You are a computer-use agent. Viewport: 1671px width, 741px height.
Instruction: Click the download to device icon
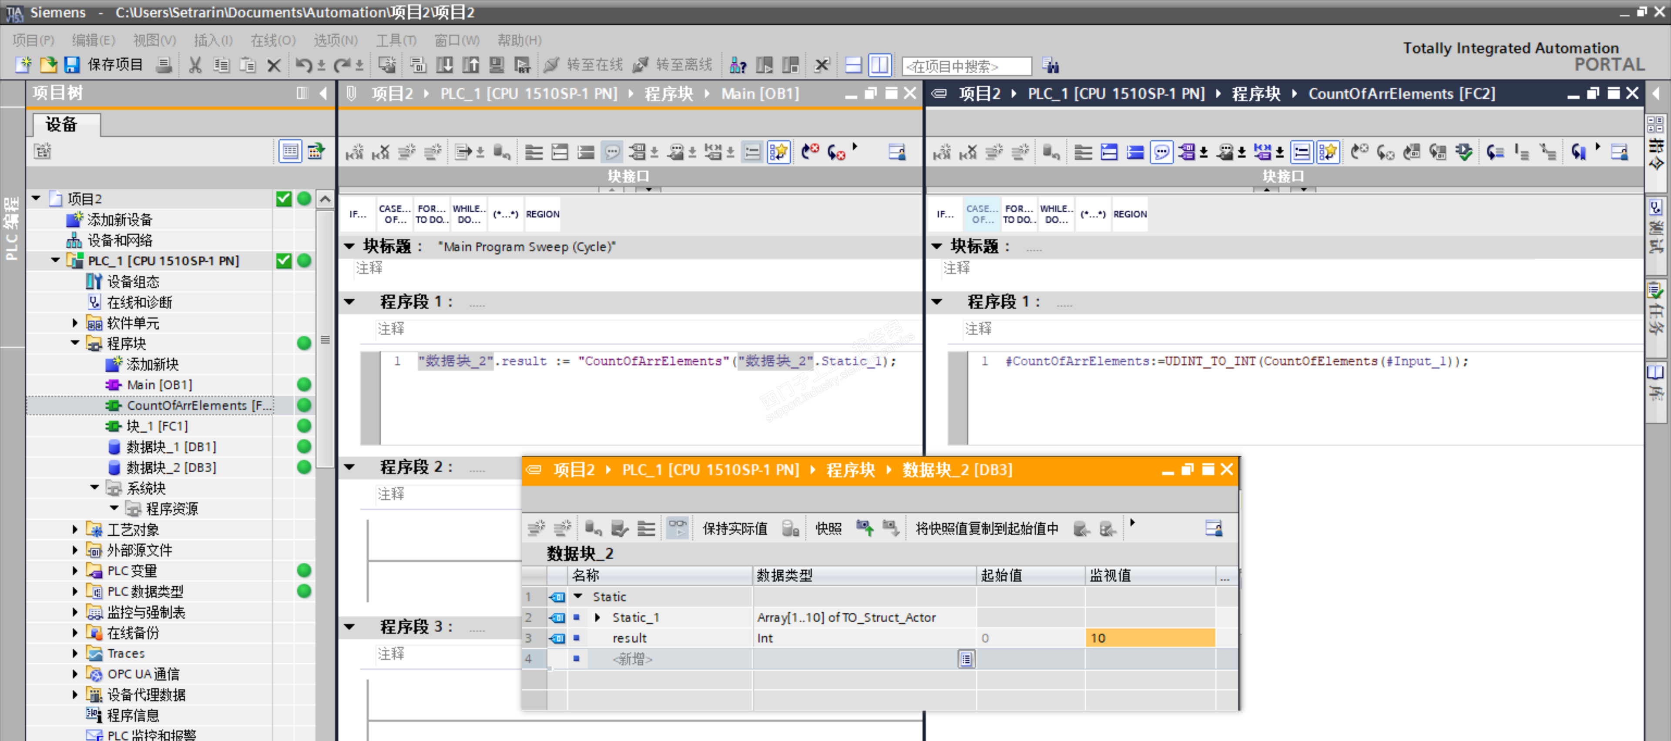point(444,65)
